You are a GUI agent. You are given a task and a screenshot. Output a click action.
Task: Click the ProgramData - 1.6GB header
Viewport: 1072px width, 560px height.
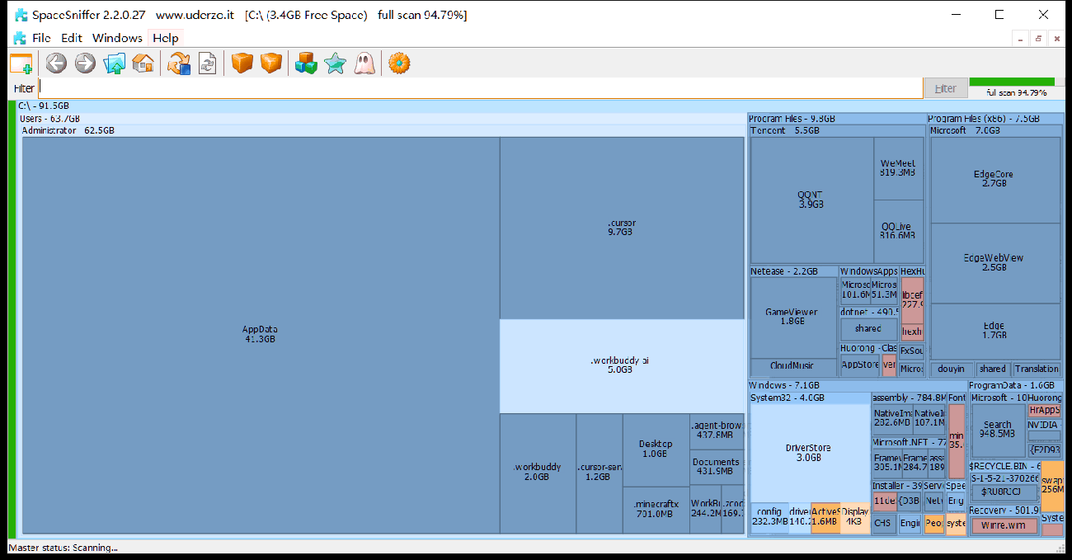tap(1016, 385)
